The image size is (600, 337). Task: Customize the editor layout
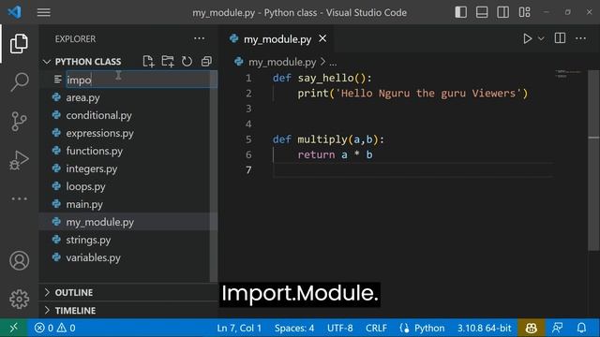pos(525,12)
